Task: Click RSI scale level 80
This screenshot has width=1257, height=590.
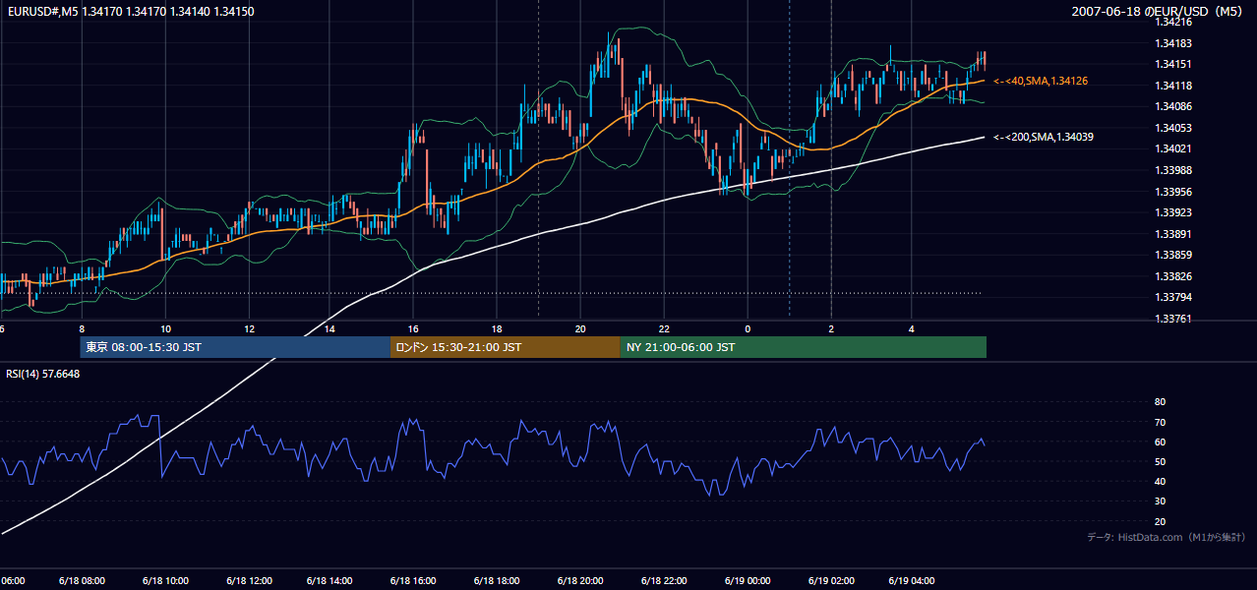Action: pos(1160,402)
